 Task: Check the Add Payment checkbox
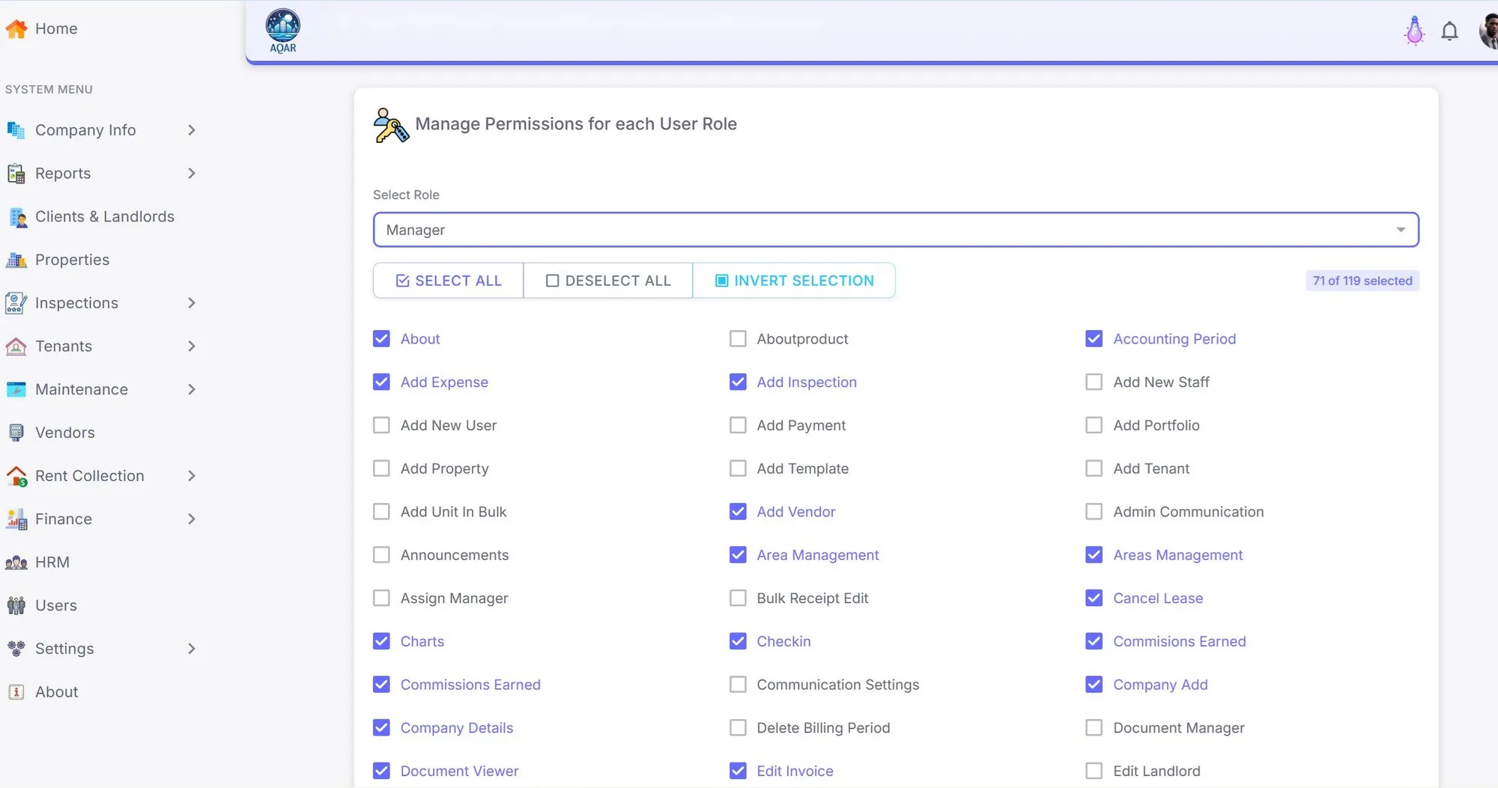tap(738, 425)
